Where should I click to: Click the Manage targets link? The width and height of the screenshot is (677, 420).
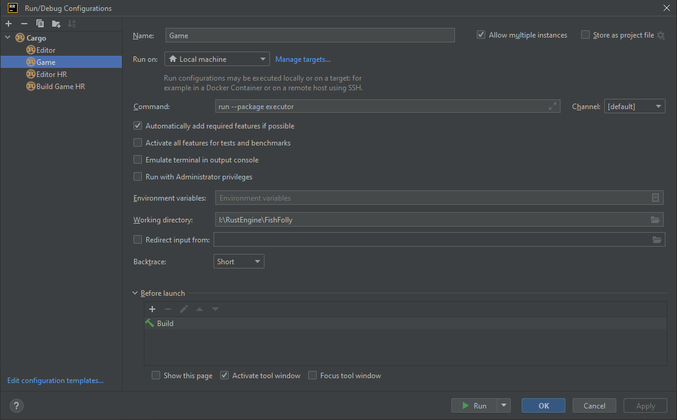point(303,59)
